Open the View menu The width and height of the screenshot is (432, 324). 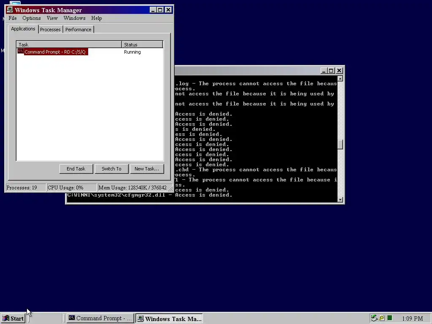(x=52, y=18)
